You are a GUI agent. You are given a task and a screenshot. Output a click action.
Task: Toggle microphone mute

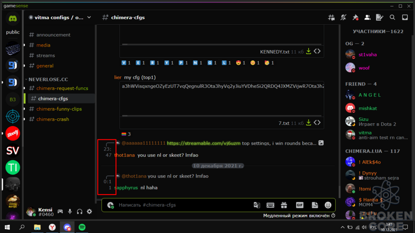(x=70, y=212)
